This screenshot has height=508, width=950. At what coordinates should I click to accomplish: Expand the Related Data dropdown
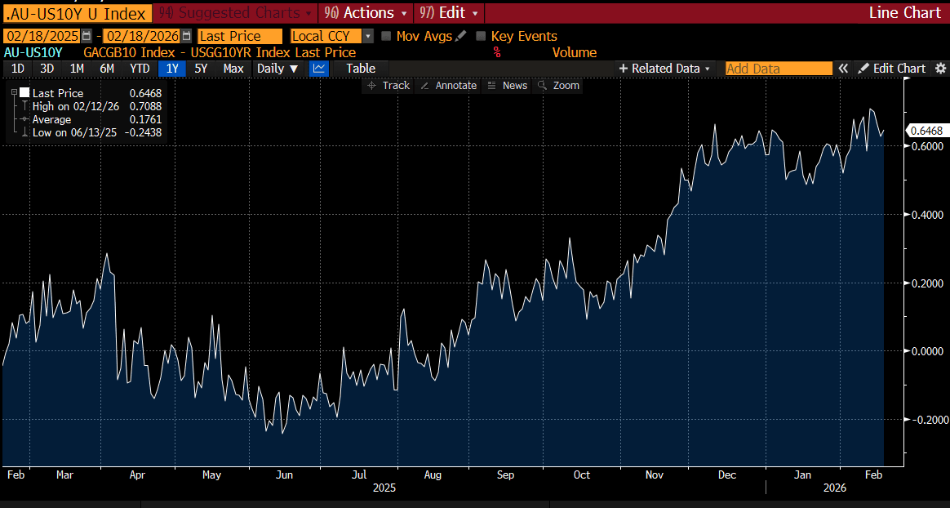pyautogui.click(x=665, y=69)
